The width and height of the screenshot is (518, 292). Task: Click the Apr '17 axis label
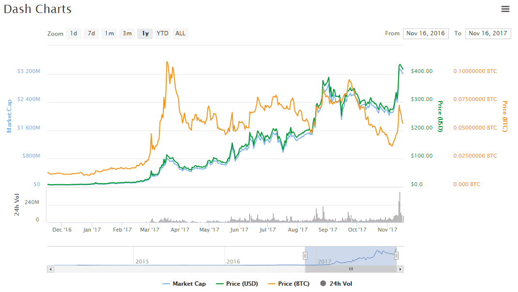[180, 230]
